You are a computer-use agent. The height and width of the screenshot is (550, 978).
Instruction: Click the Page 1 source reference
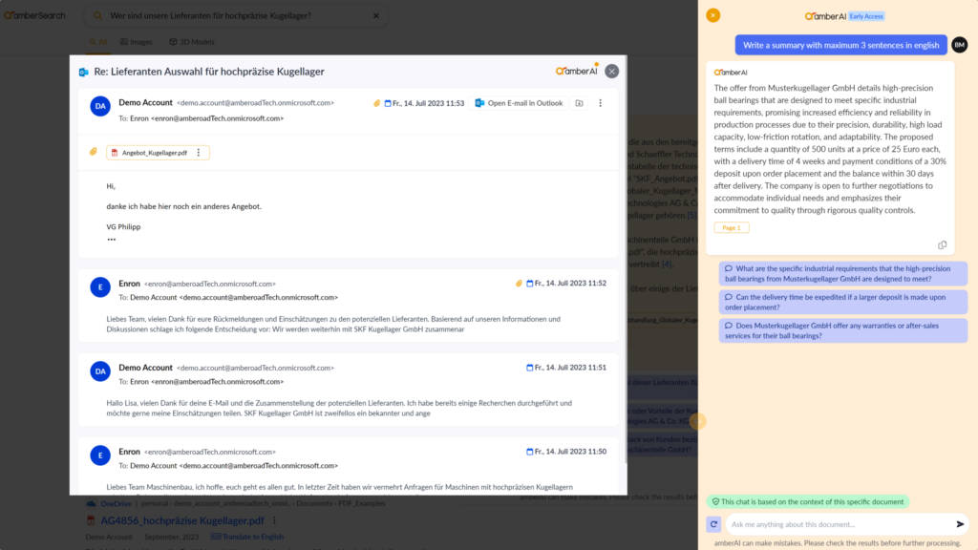(x=732, y=227)
